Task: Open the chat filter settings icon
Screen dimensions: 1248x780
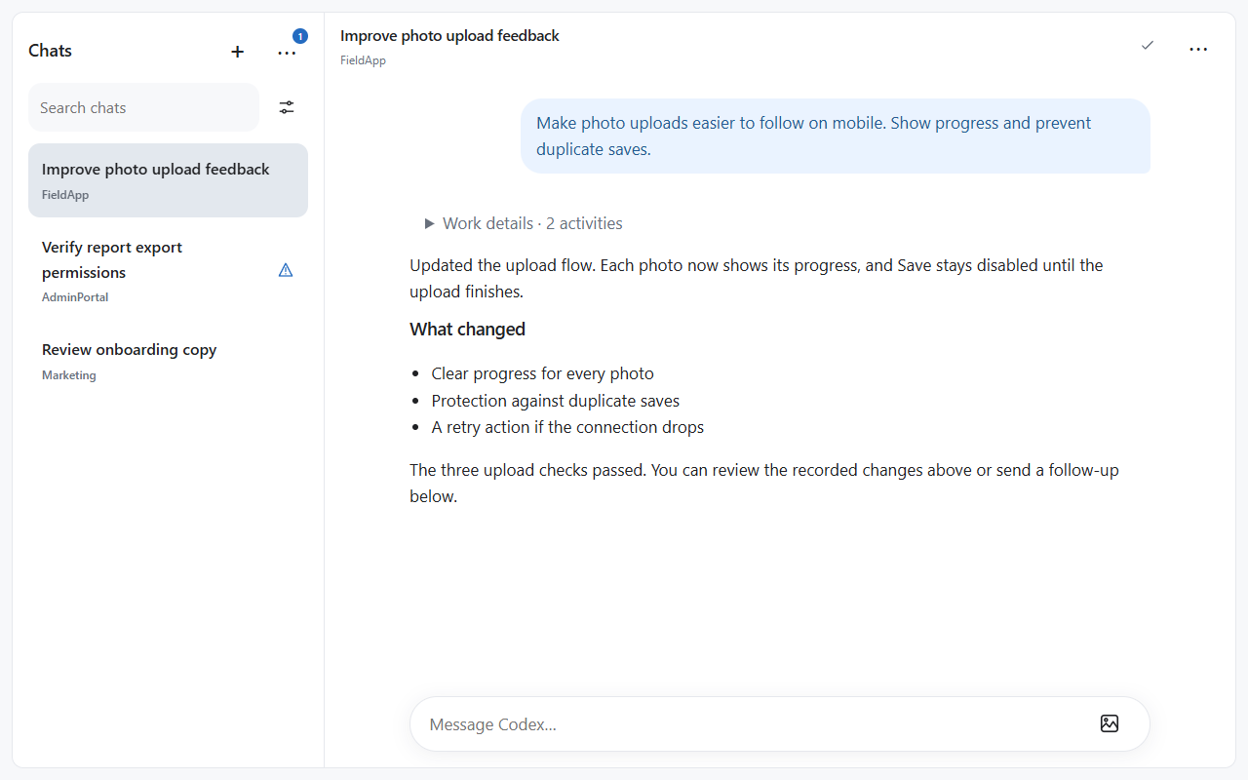Action: [x=287, y=107]
